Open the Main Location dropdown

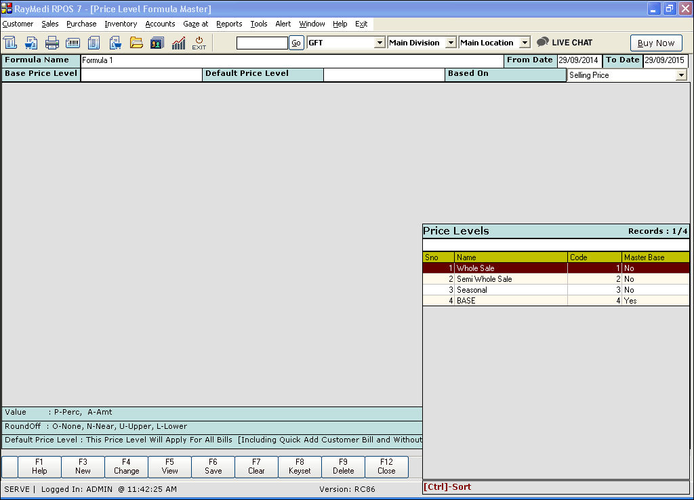click(x=524, y=43)
